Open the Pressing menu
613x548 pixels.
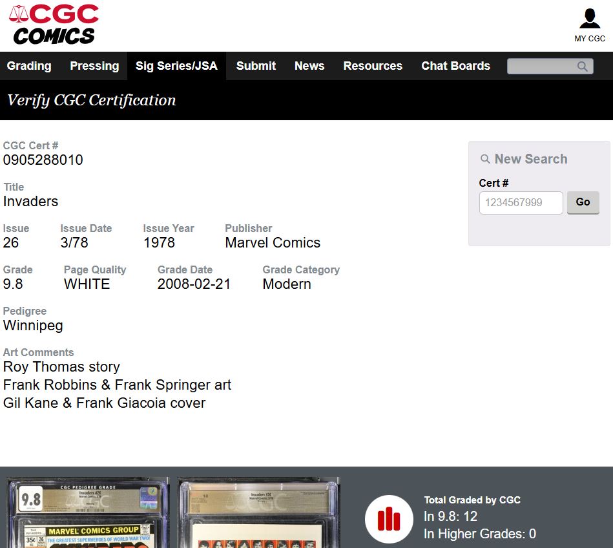click(94, 66)
